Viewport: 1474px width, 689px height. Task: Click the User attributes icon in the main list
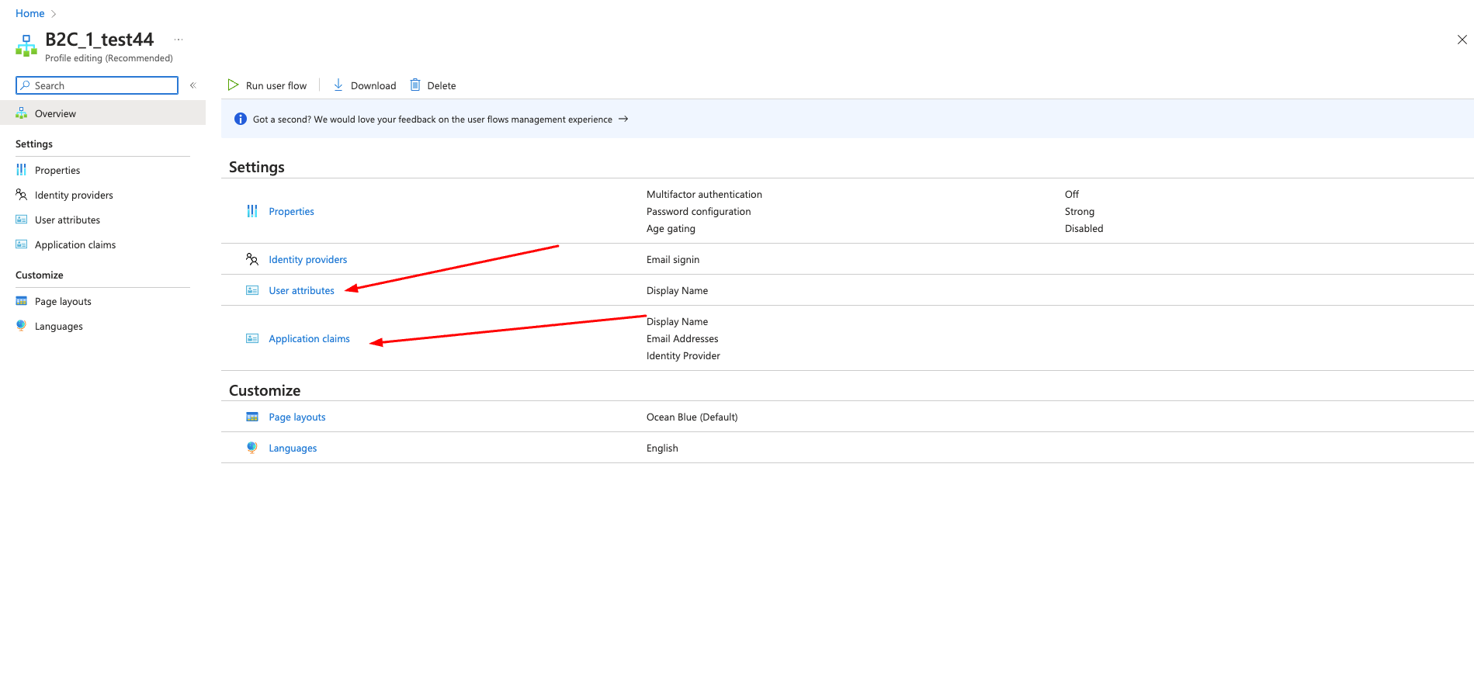(x=252, y=290)
